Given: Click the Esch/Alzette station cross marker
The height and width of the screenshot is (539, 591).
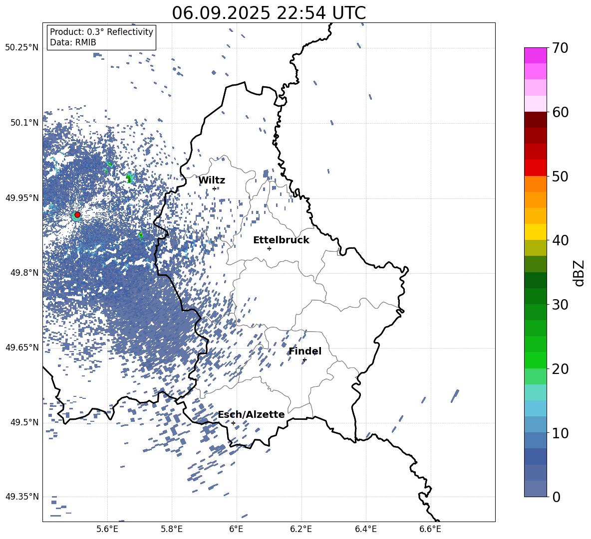Looking at the screenshot, I should (233, 423).
